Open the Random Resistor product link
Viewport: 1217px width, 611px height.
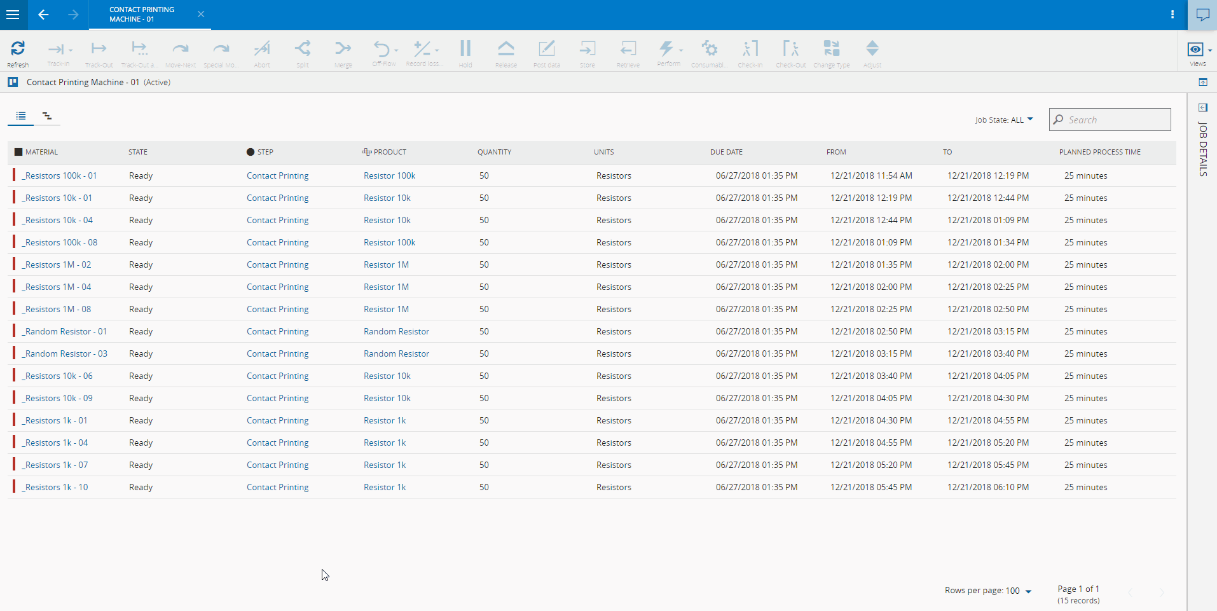(396, 331)
